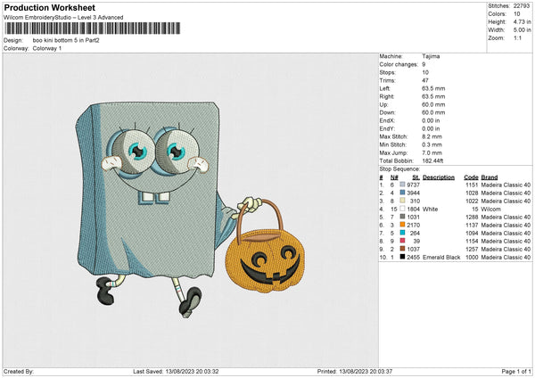This screenshot has width=535, height=378.
Task: Click the brown swatch in stop 9
Action: pyautogui.click(x=402, y=249)
